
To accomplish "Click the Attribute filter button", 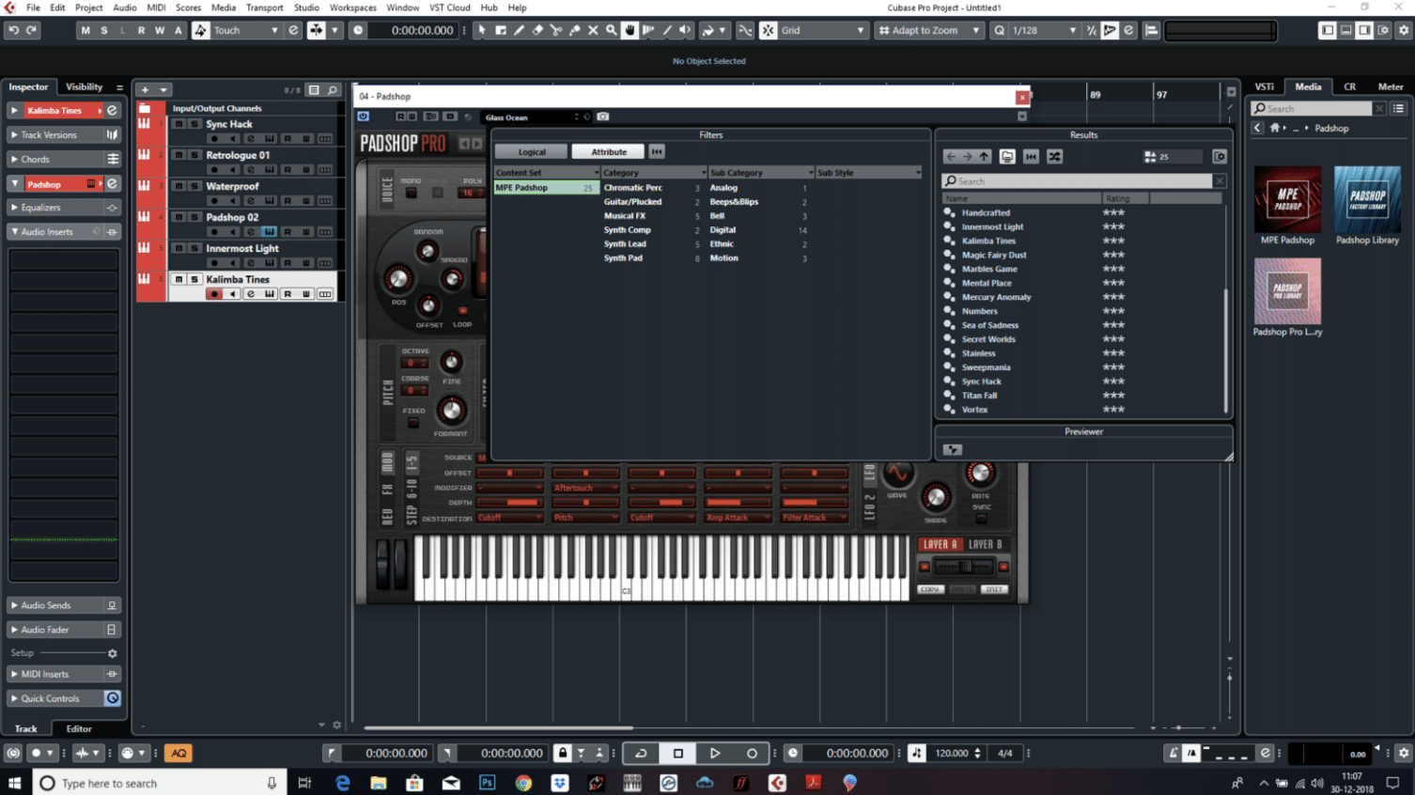I will [x=609, y=151].
